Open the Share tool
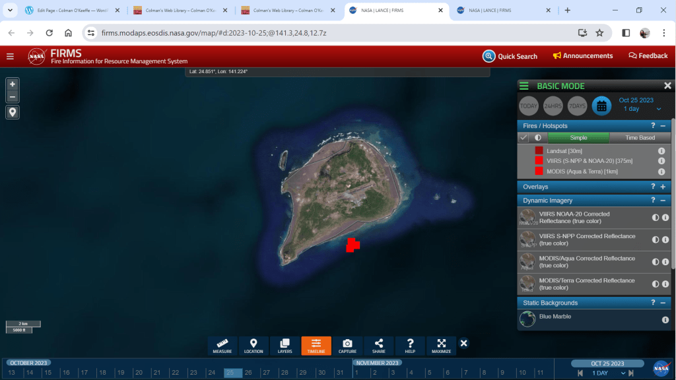This screenshot has width=676, height=380. 379,346
